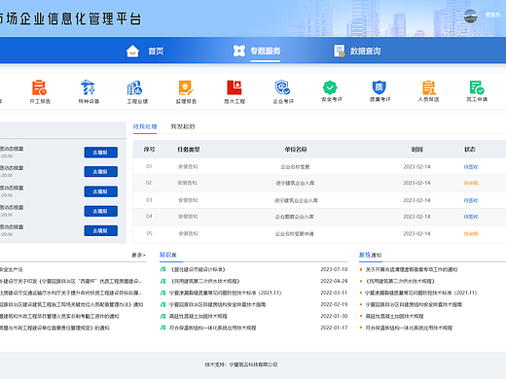The width and height of the screenshot is (506, 379).
Task: Open 《民用建筑第二次供水技术规程》 in 知识库
Action: [x=205, y=281]
